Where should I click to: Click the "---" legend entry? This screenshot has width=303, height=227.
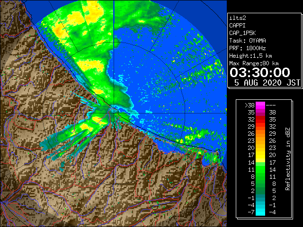point(271,105)
